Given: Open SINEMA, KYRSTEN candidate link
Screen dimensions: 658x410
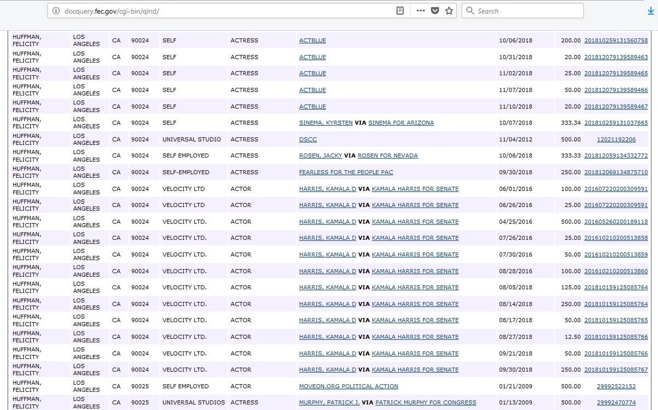Looking at the screenshot, I should click(x=326, y=123).
